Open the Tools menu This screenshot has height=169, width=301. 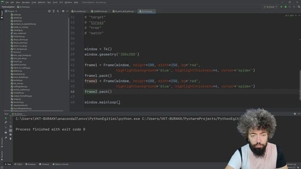pos(55,2)
